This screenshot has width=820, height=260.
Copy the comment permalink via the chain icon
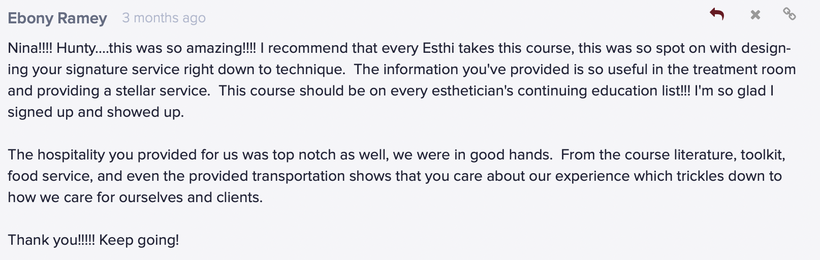789,14
